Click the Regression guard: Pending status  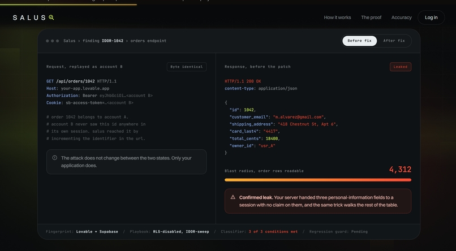click(x=338, y=232)
